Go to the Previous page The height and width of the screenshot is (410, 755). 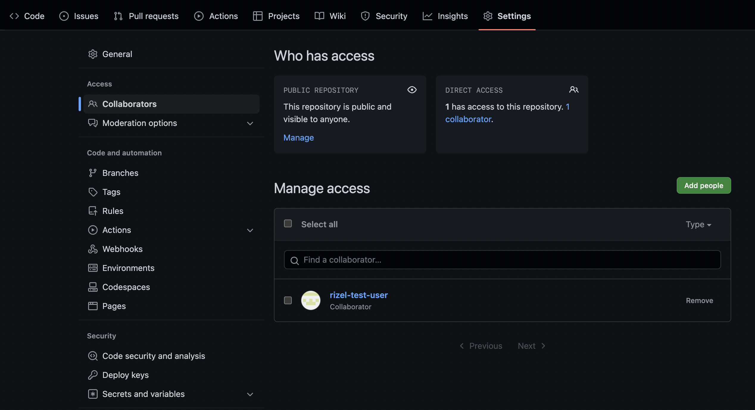tap(481, 346)
